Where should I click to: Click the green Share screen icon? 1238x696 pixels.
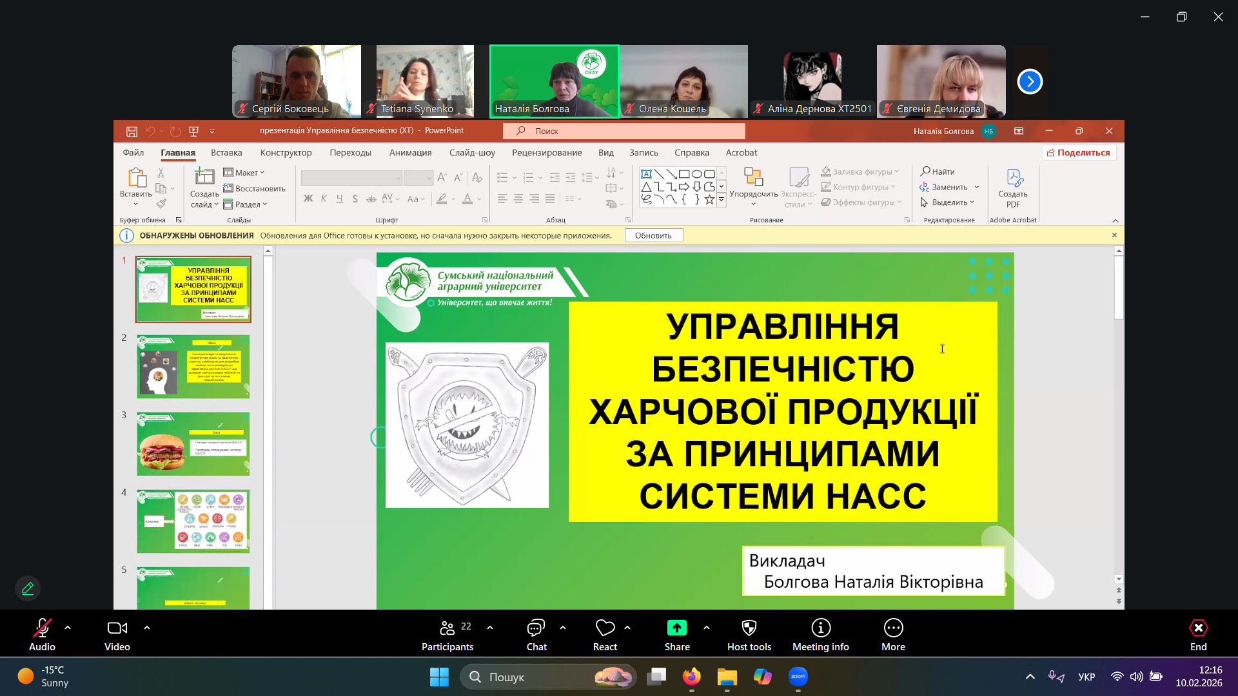[x=676, y=628]
